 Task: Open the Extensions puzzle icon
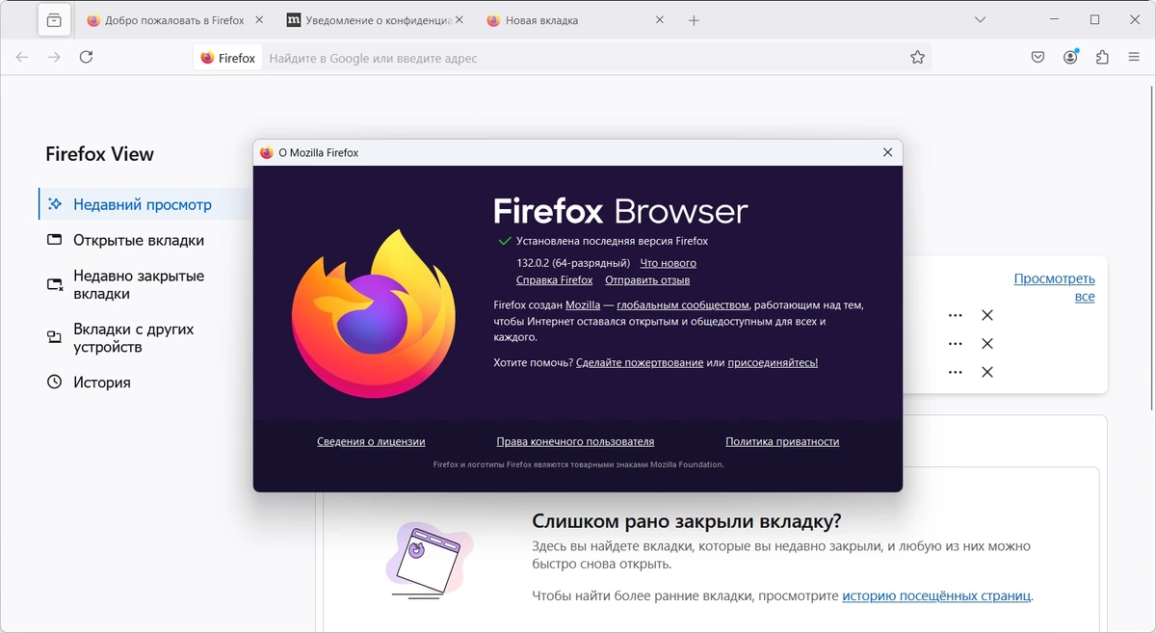coord(1102,58)
